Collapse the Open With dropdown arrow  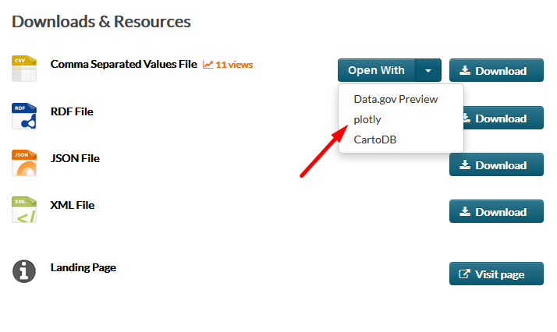click(x=428, y=70)
